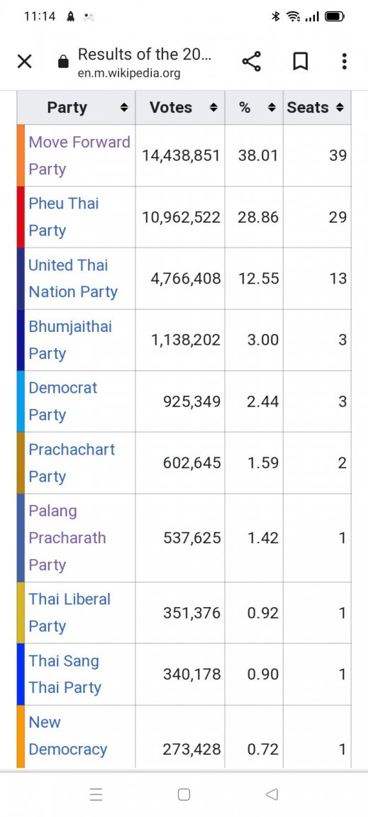
Task: Open United Thai Nation Party link
Action: click(73, 278)
